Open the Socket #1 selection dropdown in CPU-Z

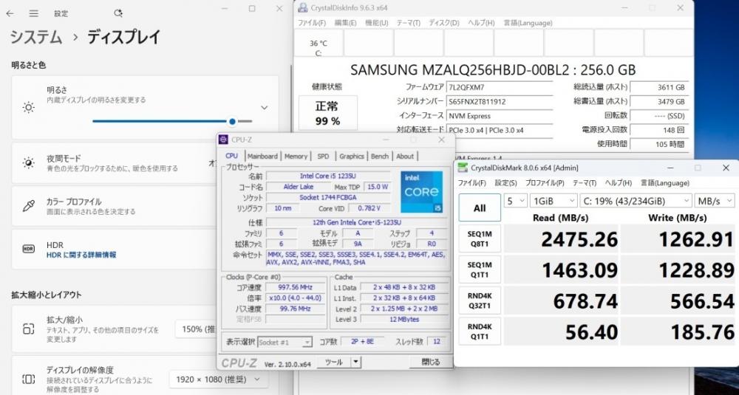[x=285, y=342]
